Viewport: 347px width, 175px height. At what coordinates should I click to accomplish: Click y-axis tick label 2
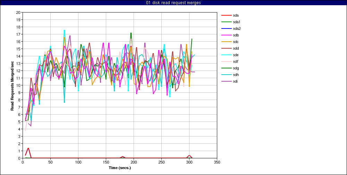(19, 143)
